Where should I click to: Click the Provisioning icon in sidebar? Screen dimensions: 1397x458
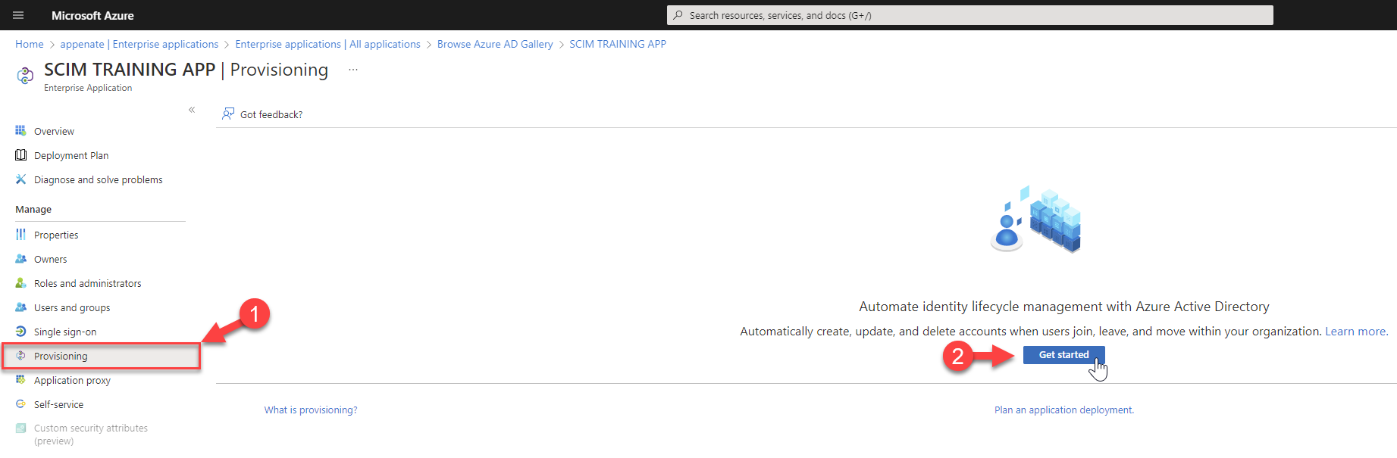coord(20,356)
